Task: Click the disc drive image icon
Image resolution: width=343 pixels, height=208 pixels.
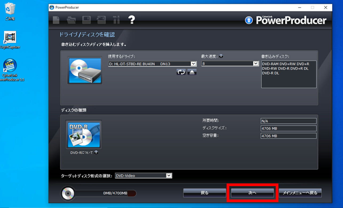Action: tap(85, 70)
